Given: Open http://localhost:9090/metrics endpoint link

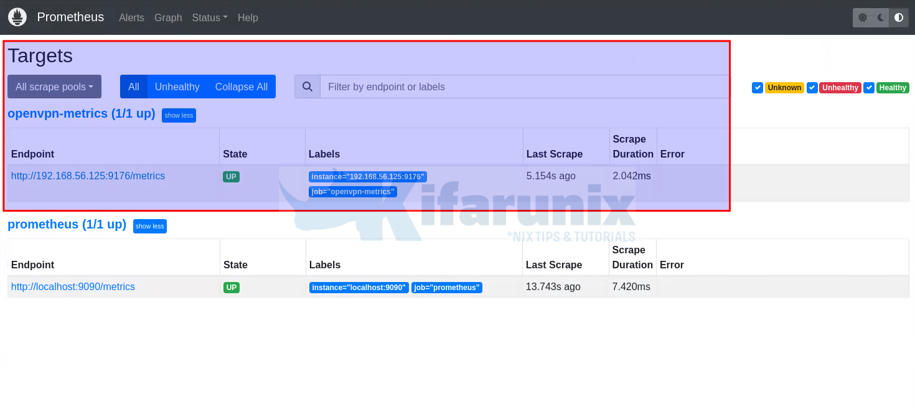Looking at the screenshot, I should click(x=73, y=287).
